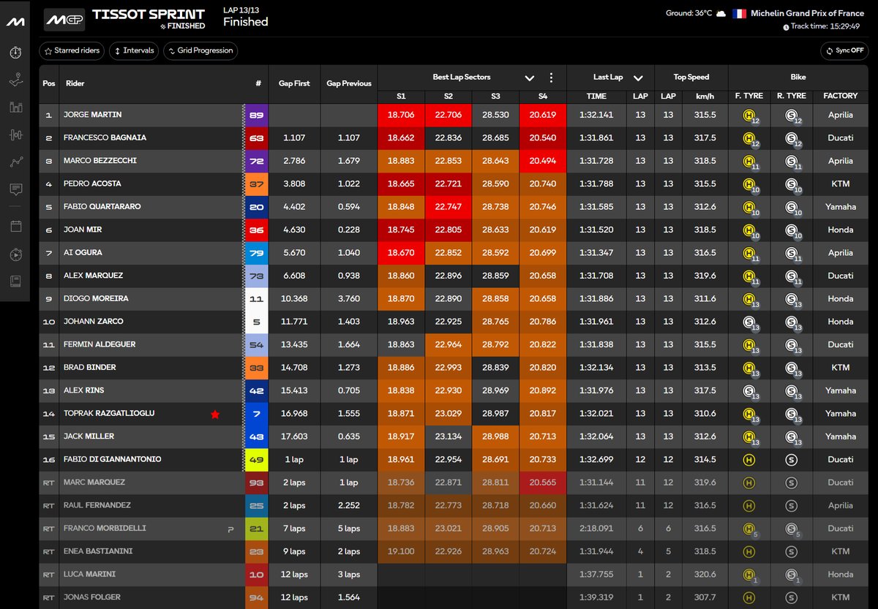878x609 pixels.
Task: Click the km/h column header
Action: (x=705, y=96)
